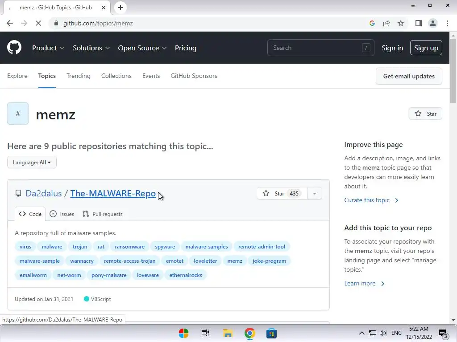This screenshot has height=342, width=457.
Task: Star the memz topic
Action: point(425,114)
